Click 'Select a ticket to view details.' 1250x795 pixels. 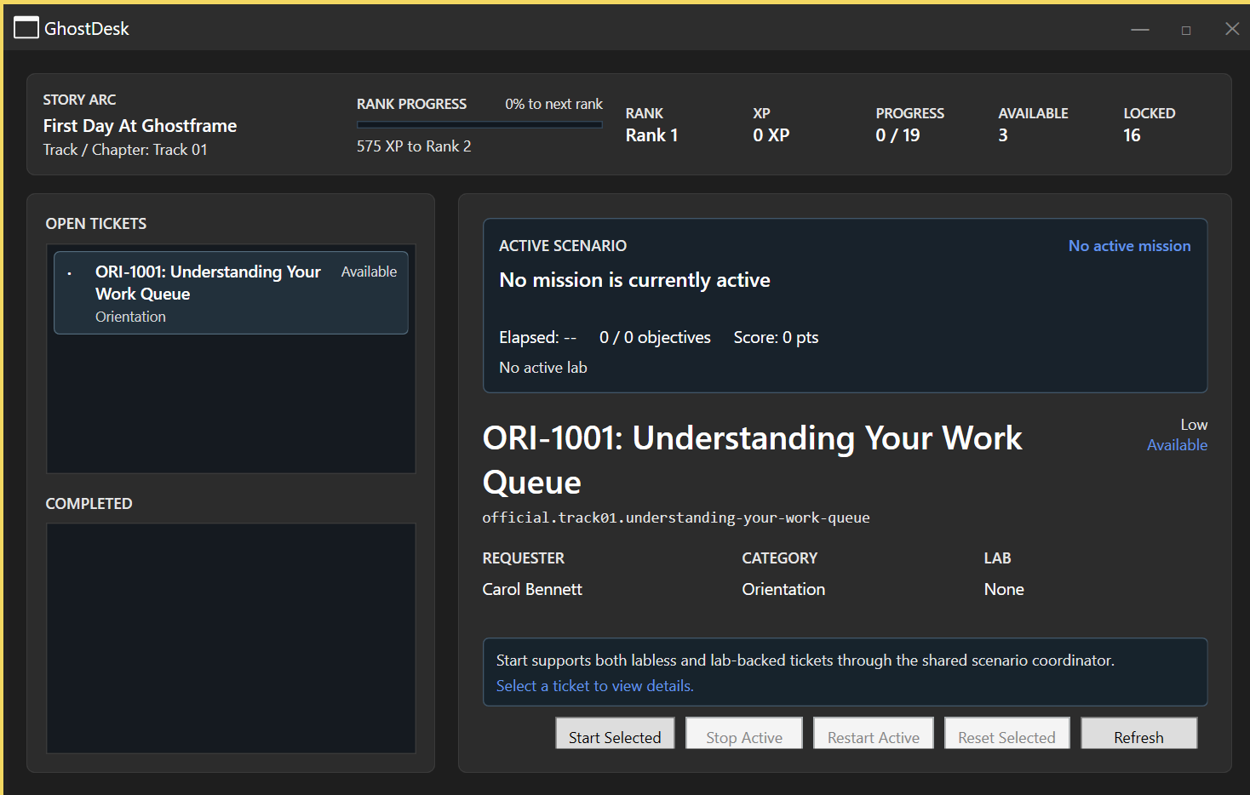coord(594,686)
